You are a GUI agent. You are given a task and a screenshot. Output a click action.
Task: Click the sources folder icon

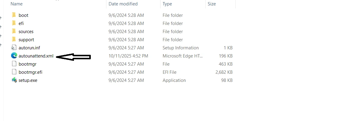(14, 31)
